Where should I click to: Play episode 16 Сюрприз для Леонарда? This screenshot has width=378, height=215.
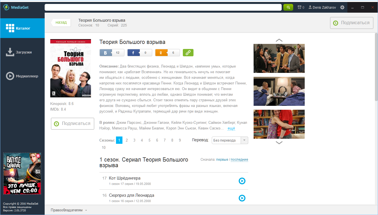click(x=242, y=198)
